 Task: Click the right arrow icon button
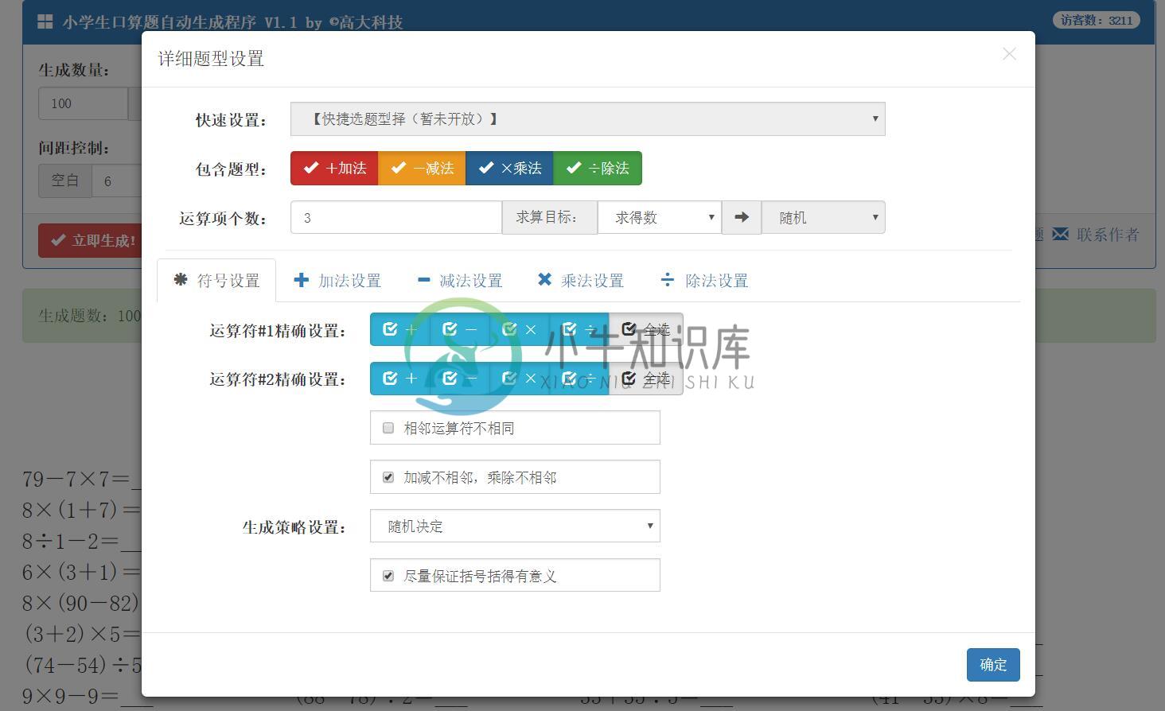742,218
